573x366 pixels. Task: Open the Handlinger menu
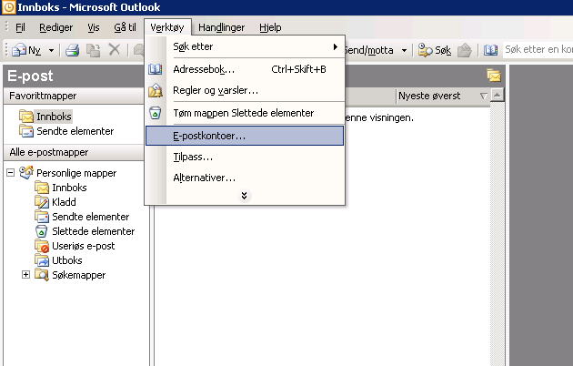221,27
